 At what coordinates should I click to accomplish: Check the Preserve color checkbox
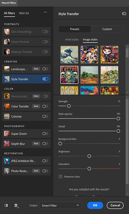[60, 177]
